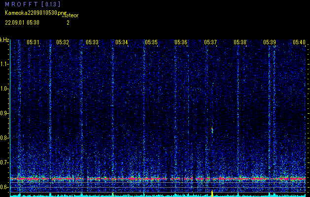Click the 05:37 time label
Image resolution: width=310 pixels, height=197 pixels.
pos(210,42)
